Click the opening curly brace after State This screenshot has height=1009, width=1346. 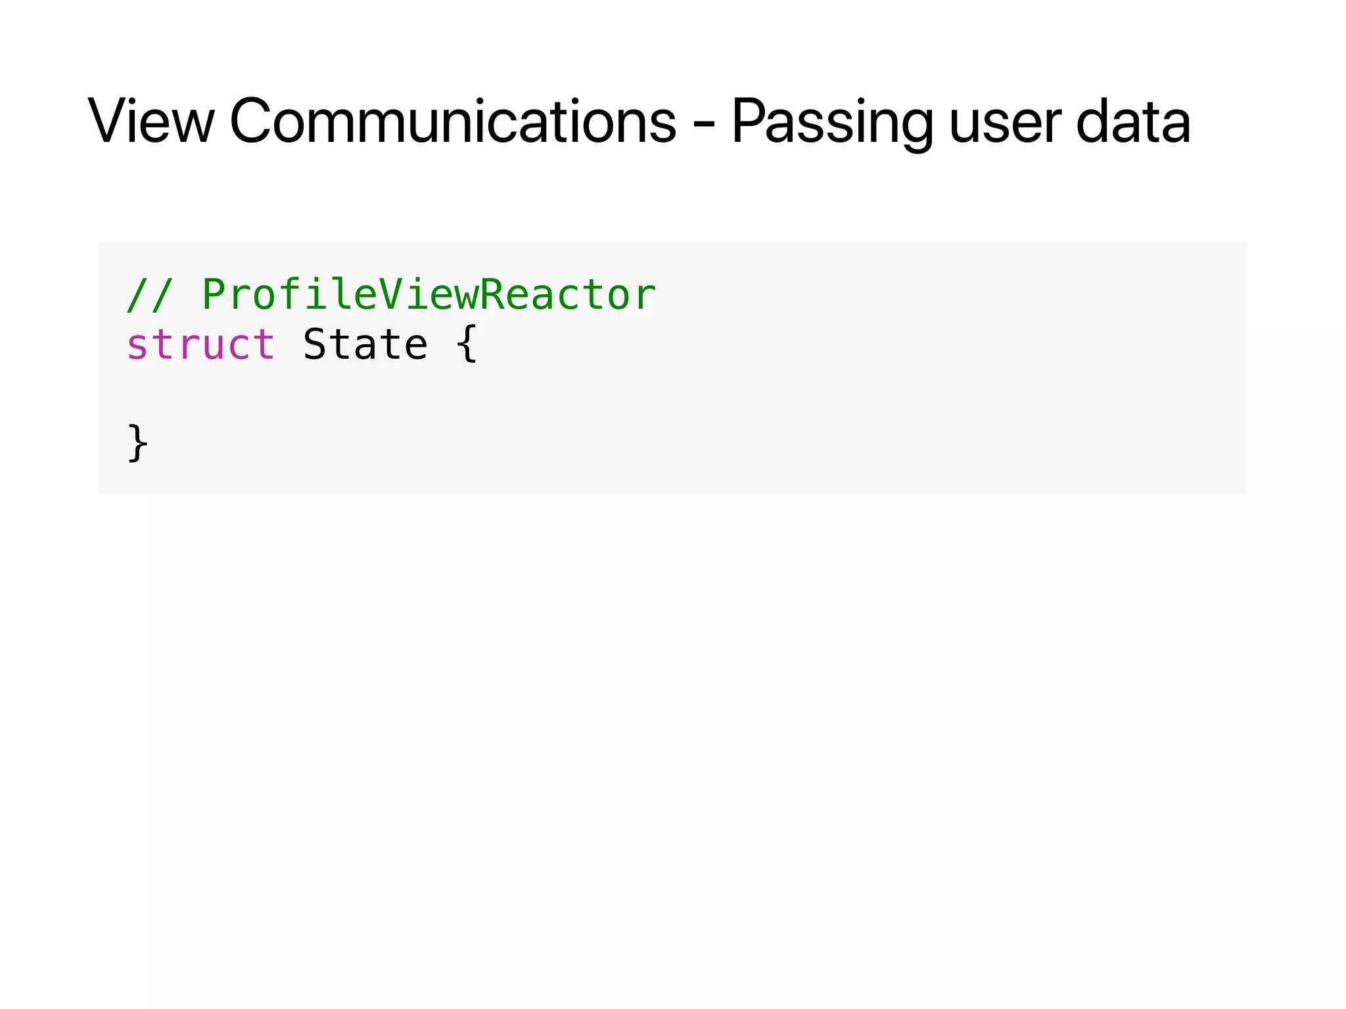point(466,345)
